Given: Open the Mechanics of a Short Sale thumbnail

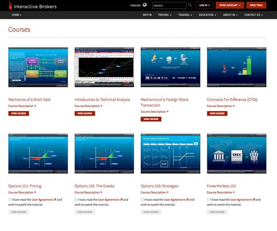Looking at the screenshot, I should [38, 67].
